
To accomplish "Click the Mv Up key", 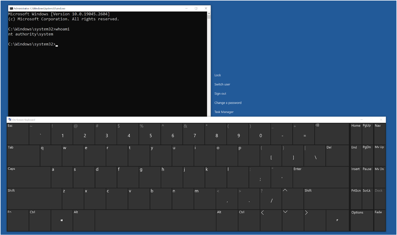I will click(x=380, y=155).
